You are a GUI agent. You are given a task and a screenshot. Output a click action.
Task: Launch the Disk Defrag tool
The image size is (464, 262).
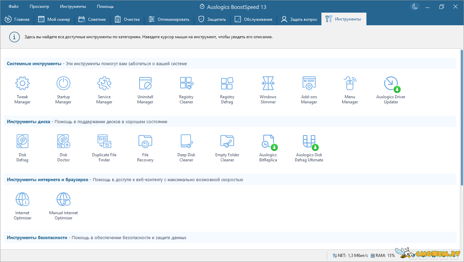(x=23, y=148)
